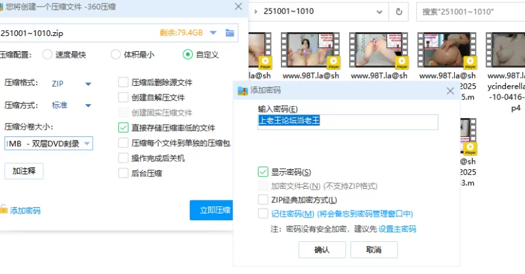The image size is (525, 274).
Task: Open the 添加密码 link
Action: (x=25, y=210)
